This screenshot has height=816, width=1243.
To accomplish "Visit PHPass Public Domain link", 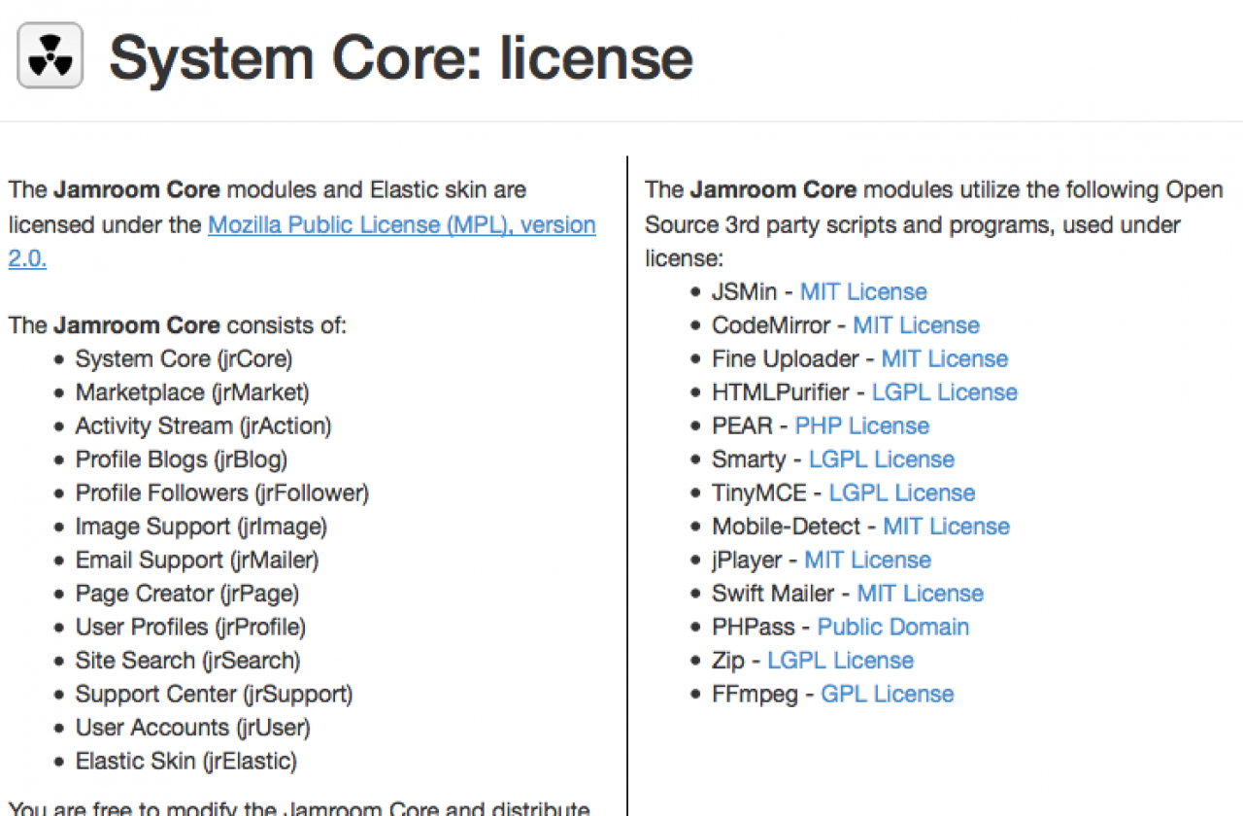I will [x=892, y=628].
